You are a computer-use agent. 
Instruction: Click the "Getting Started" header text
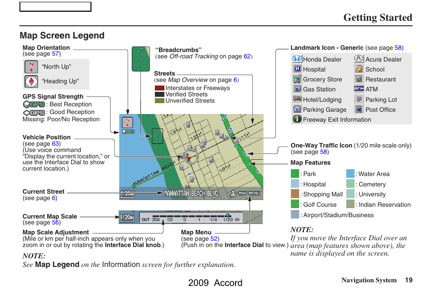click(378, 17)
